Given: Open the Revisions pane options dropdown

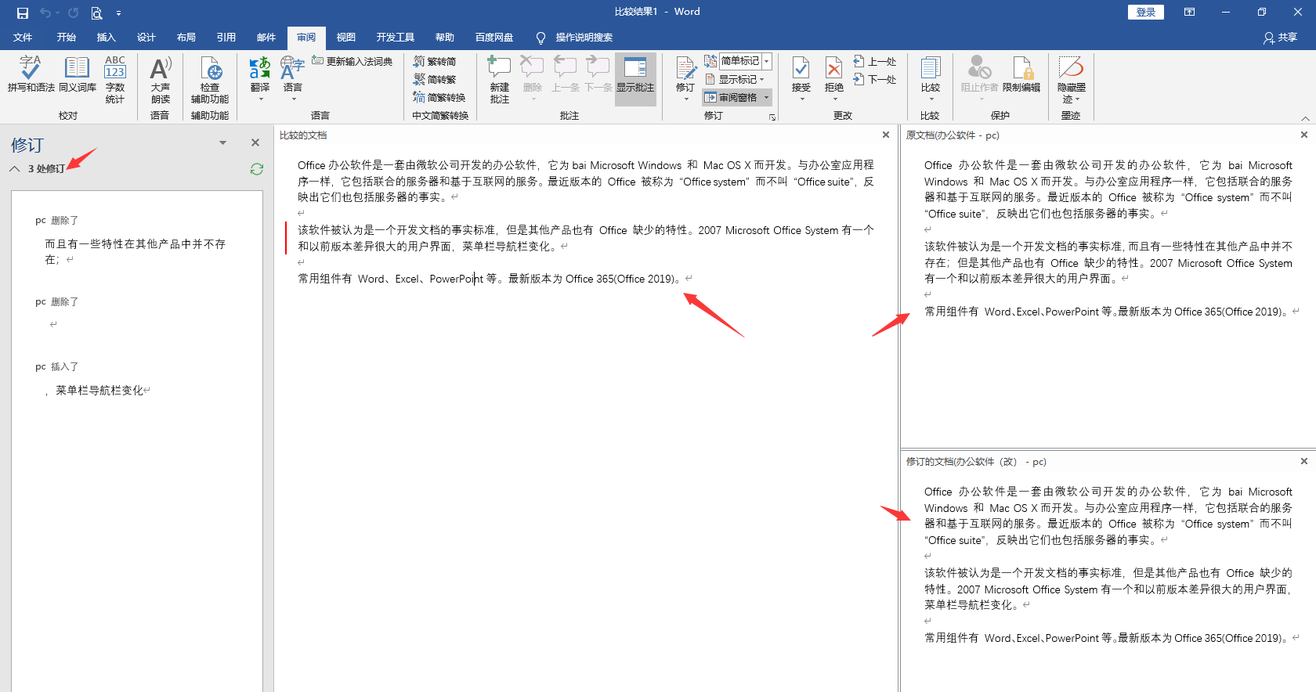Looking at the screenshot, I should pos(223,142).
